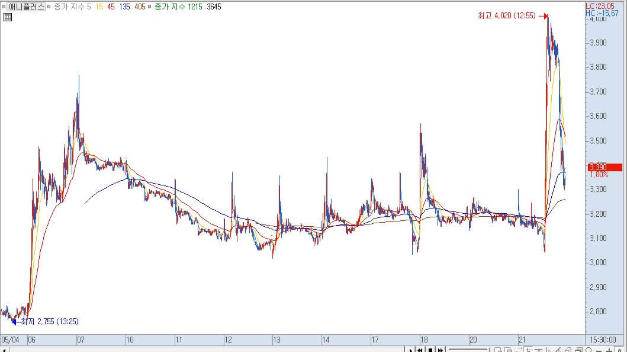Click the 2,800 price axis label
Image resolution: width=627 pixels, height=352 pixels.
[598, 312]
